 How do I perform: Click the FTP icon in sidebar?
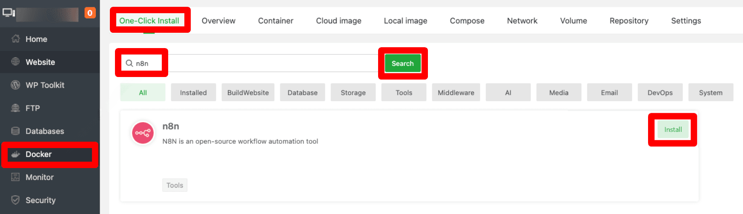click(16, 108)
